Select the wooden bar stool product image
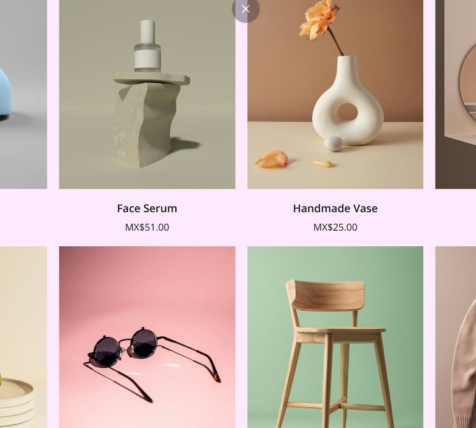This screenshot has width=476, height=428. [335, 337]
